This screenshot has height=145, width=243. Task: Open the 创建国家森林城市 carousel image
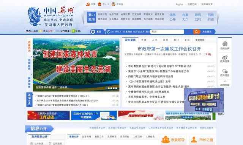(x=76, y=65)
